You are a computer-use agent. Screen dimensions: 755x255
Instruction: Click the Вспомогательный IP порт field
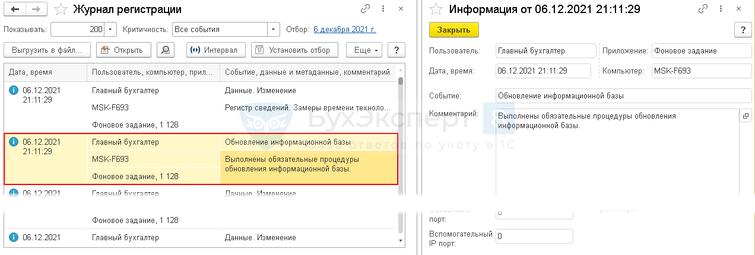pos(534,236)
